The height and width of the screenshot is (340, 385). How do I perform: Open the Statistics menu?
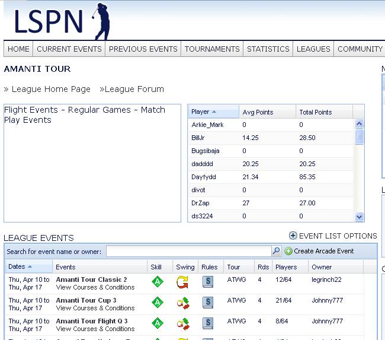click(x=268, y=49)
